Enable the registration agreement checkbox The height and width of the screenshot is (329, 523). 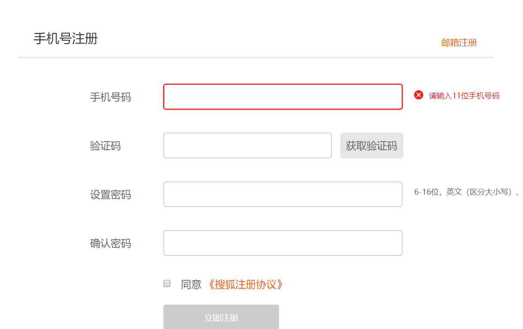167,283
